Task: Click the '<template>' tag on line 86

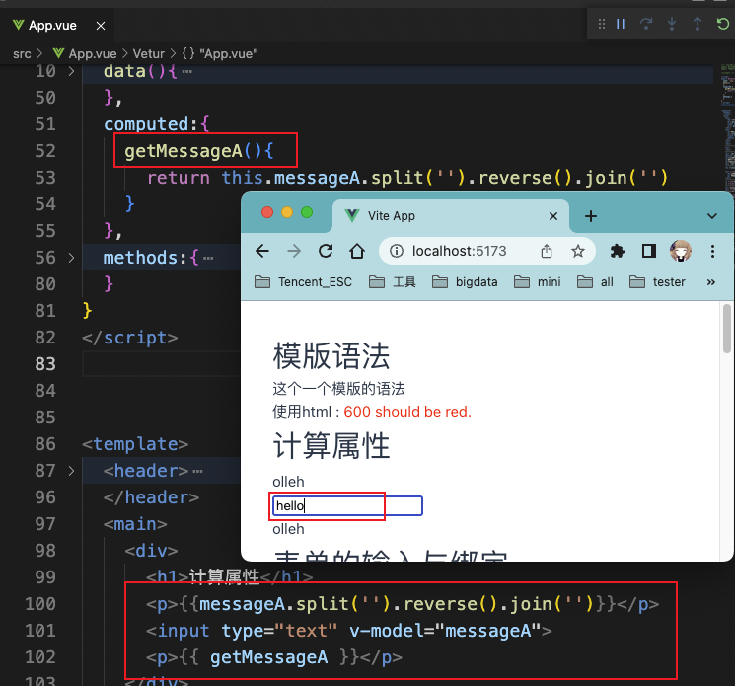Action: [x=135, y=444]
